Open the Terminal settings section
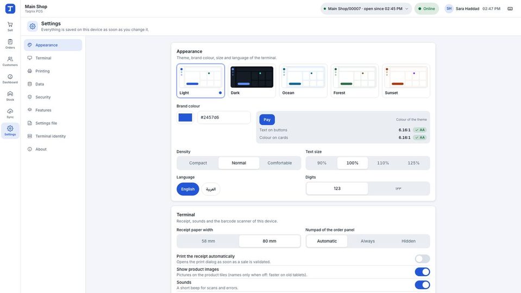The height and width of the screenshot is (293, 521). pos(53,58)
